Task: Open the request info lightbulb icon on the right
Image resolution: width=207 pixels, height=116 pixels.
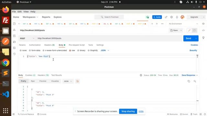Action: pos(203,38)
